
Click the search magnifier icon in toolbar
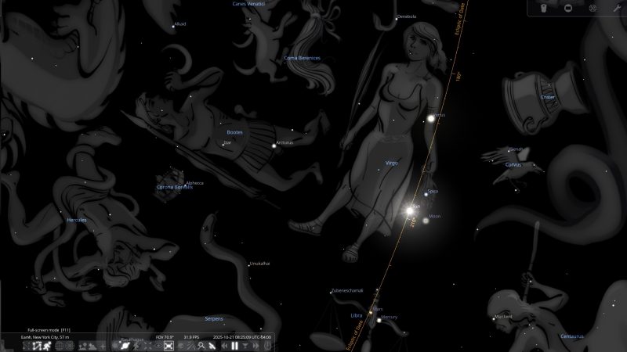201,346
